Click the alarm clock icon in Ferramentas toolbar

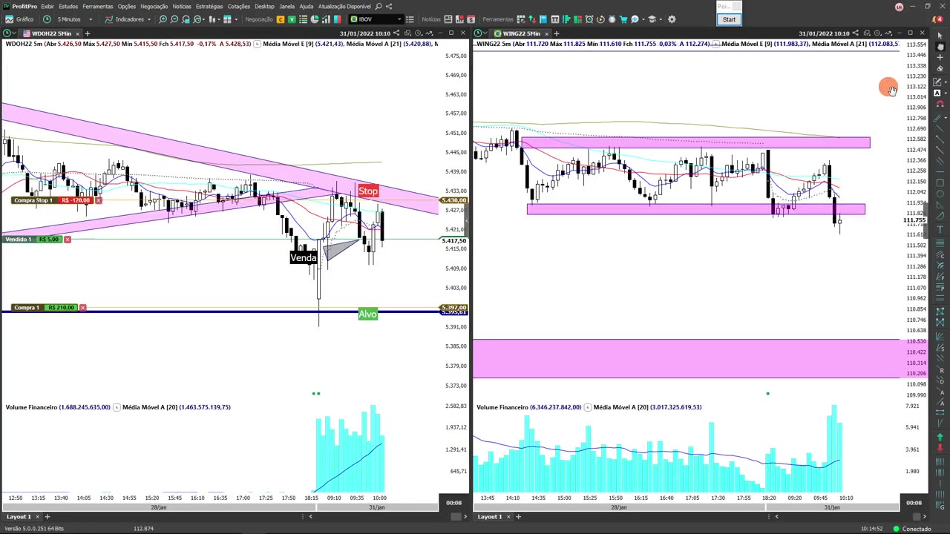589,19
